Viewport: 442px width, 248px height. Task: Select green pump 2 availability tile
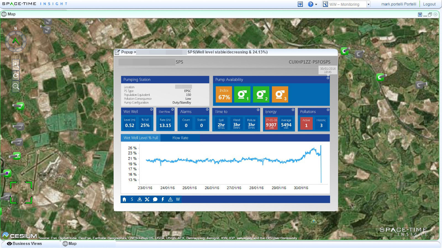pyautogui.click(x=261, y=94)
